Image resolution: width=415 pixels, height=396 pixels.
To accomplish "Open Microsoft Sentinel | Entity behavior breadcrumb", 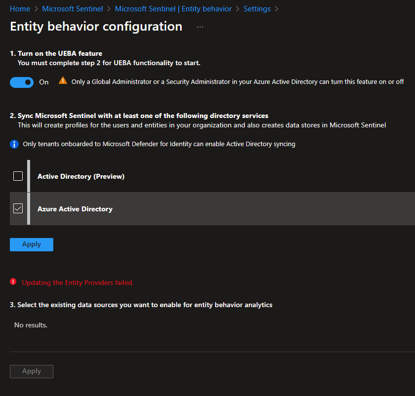I will pos(173,9).
